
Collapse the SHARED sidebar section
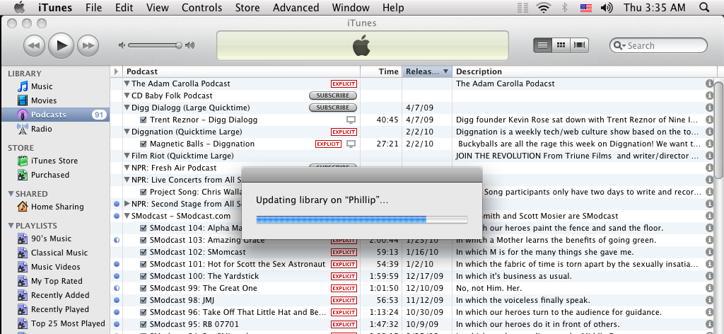(x=11, y=194)
